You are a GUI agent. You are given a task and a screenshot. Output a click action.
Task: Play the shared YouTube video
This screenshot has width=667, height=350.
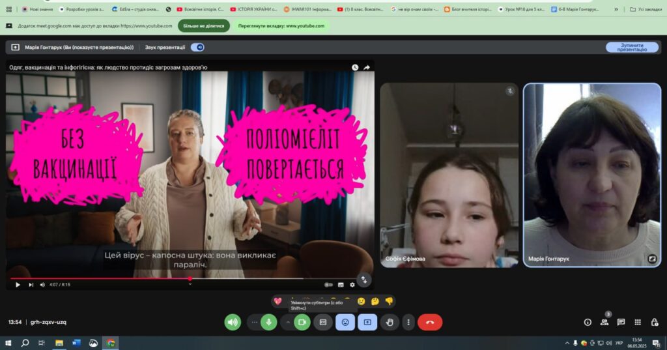click(x=18, y=285)
